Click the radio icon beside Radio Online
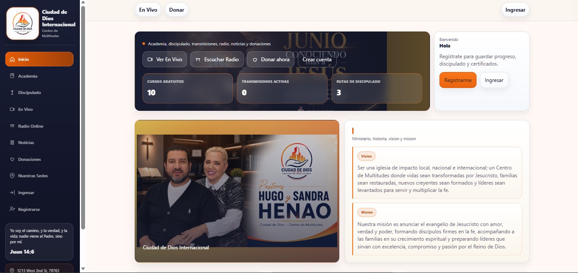 pos(12,126)
